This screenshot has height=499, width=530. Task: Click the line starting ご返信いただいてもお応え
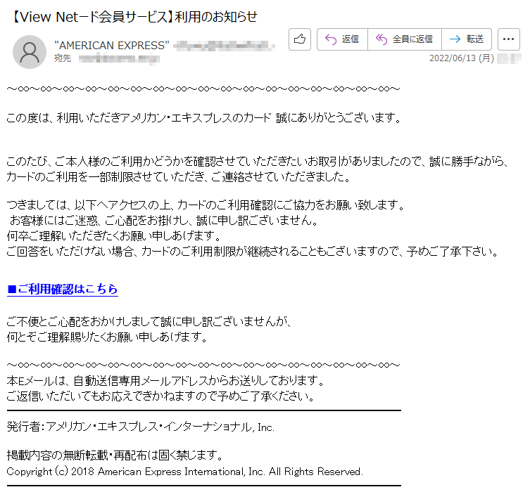[161, 396]
